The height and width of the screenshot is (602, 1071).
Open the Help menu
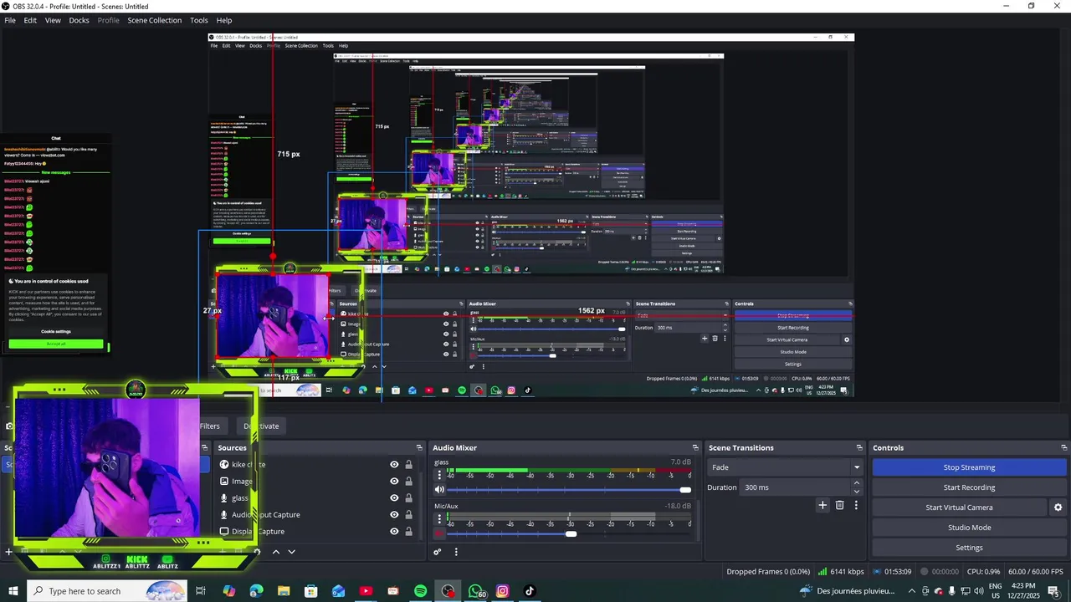pos(224,20)
